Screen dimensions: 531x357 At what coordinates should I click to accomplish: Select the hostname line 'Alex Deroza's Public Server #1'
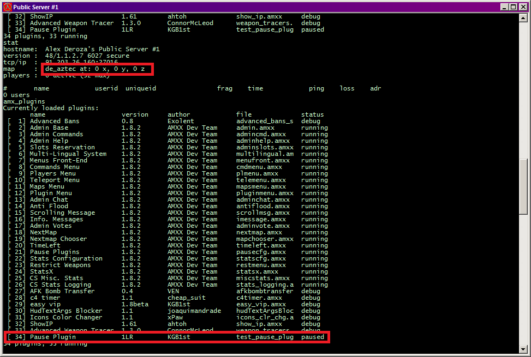(102, 49)
